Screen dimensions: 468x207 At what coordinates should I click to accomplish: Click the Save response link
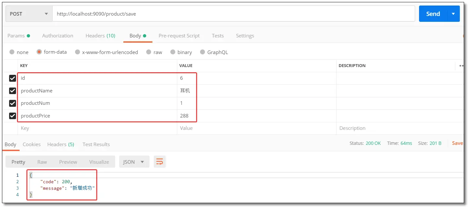458,143
